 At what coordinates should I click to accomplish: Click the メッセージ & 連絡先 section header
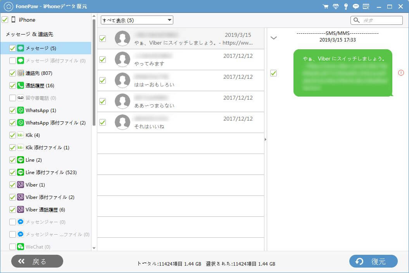(29, 34)
